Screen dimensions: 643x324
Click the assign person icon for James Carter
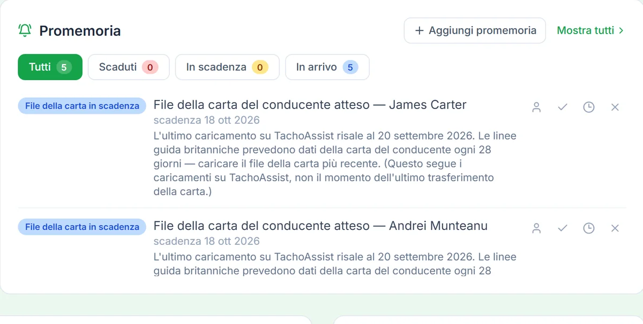pyautogui.click(x=536, y=107)
